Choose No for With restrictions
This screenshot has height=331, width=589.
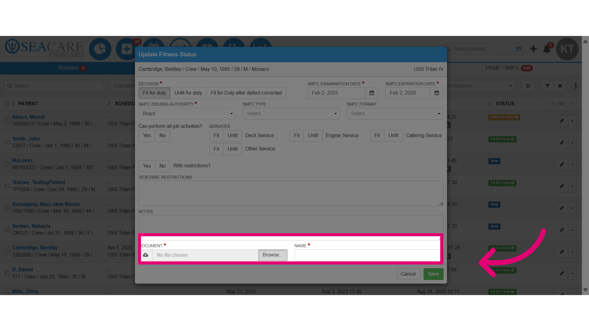[162, 166]
